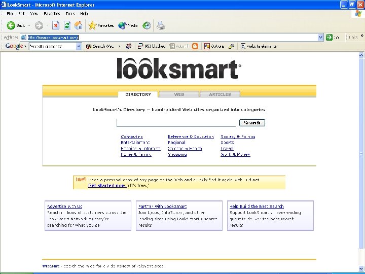Click the page icon beside the address URL
This screenshot has width=365, height=274.
(x=23, y=37)
